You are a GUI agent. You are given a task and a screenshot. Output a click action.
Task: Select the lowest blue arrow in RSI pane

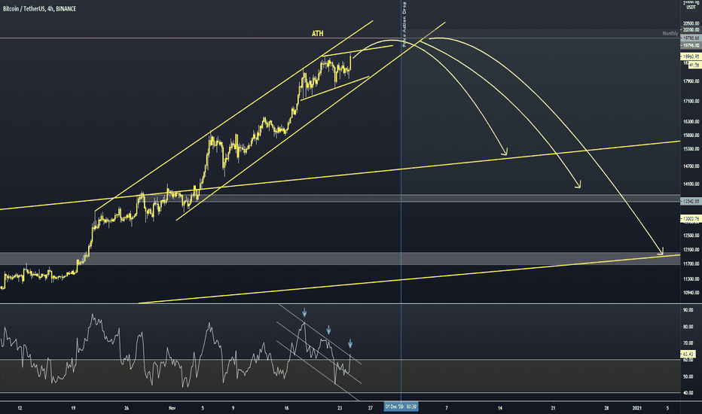tap(350, 344)
